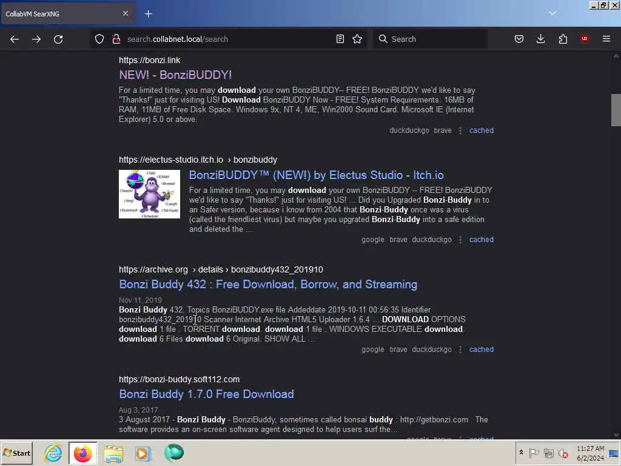Screen dimensions: 621x466
Task: Open BonziBUDDY by Electus Studio Itch.io result
Action: pyautogui.click(x=316, y=175)
